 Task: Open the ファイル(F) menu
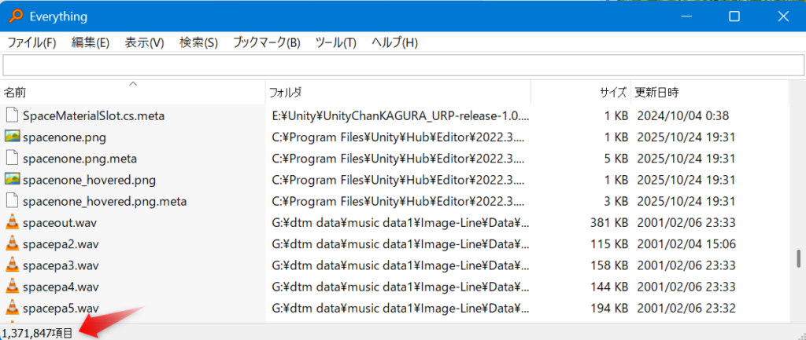coord(31,42)
